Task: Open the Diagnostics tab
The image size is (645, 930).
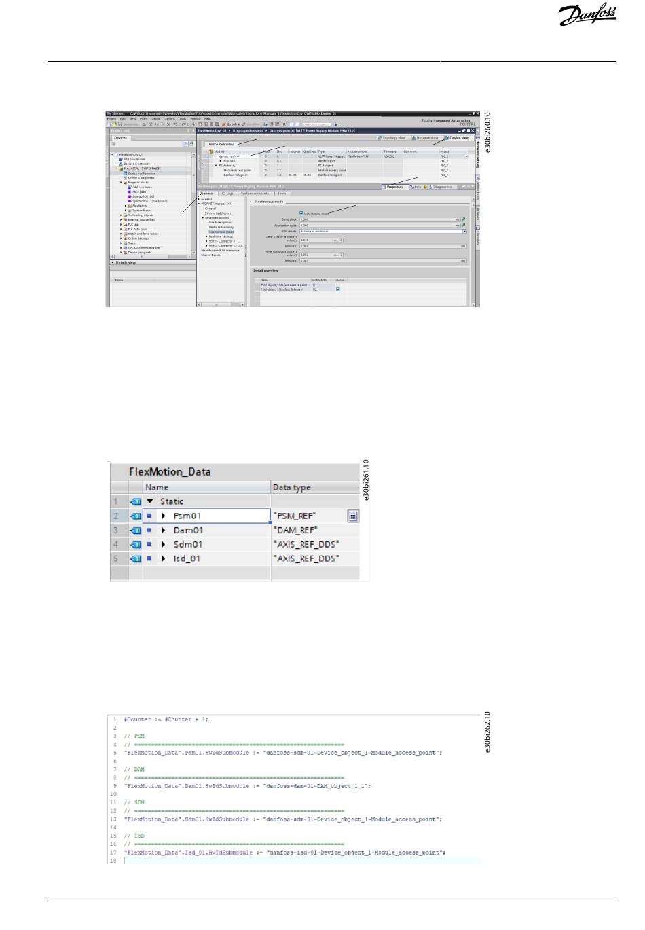Action: (x=441, y=187)
